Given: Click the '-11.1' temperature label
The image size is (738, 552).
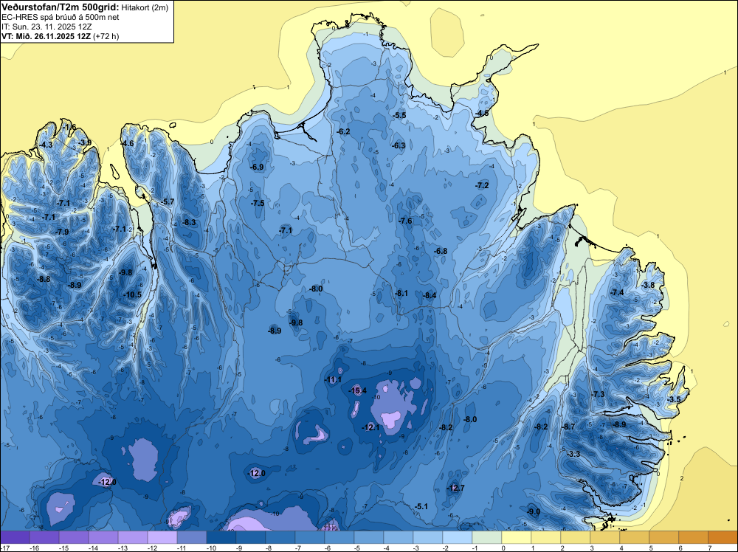Looking at the screenshot, I should (334, 379).
